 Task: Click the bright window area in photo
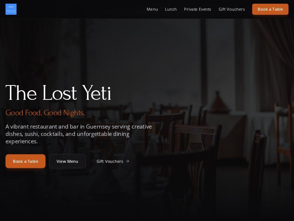[x=143, y=62]
